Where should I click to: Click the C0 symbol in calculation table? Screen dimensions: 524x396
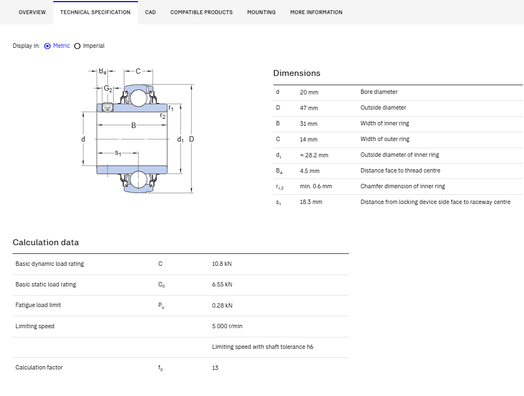(x=161, y=285)
